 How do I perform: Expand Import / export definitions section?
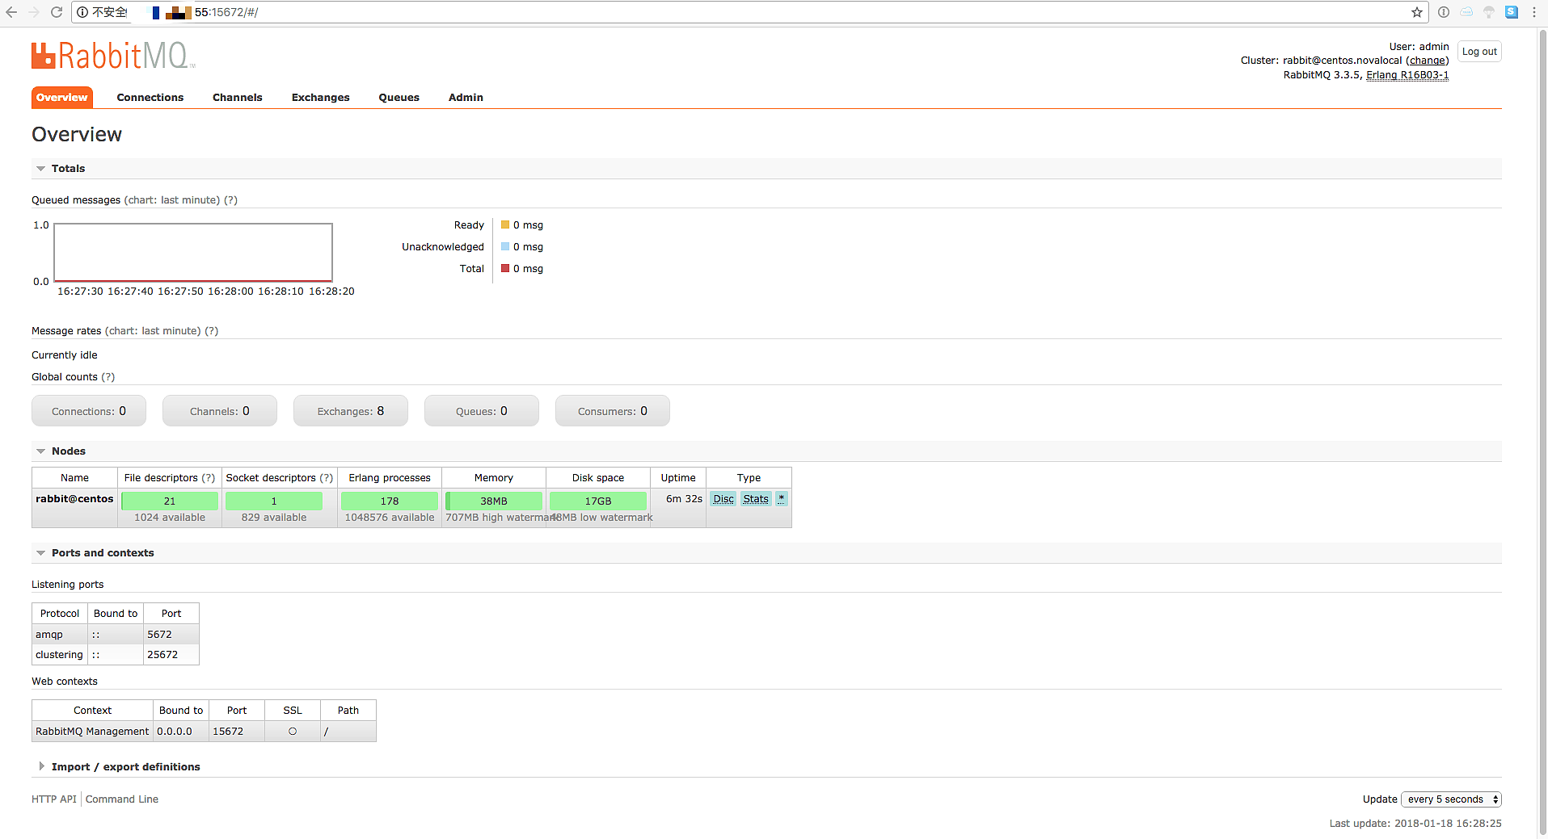tap(125, 767)
